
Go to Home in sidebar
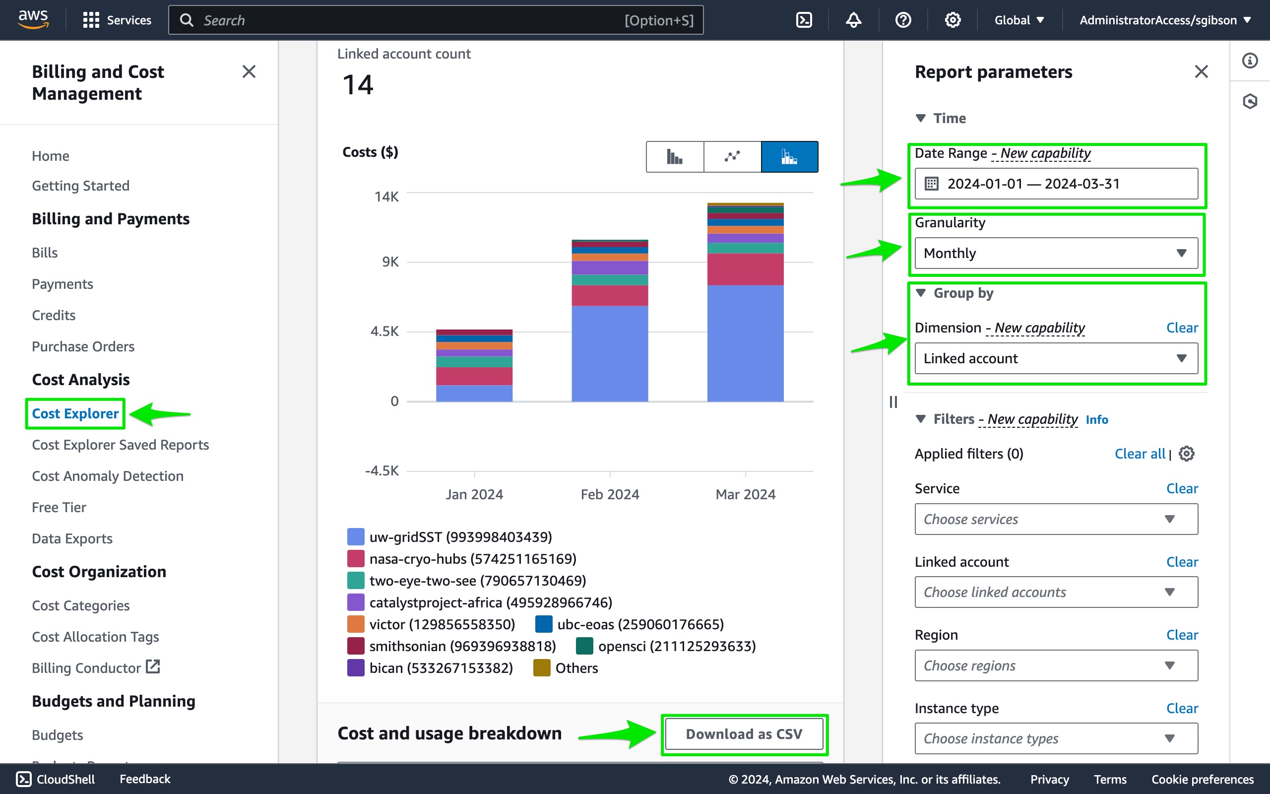pyautogui.click(x=51, y=156)
